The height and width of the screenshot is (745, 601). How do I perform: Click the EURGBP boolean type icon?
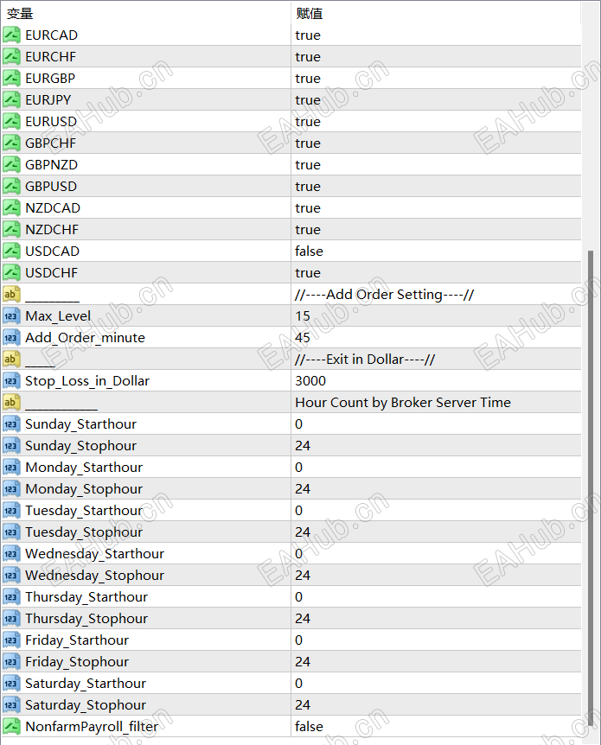click(11, 79)
